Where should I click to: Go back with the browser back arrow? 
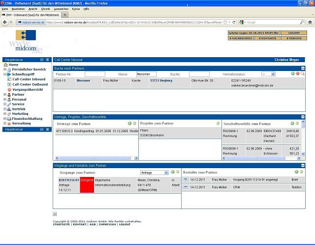pyautogui.click(x=5, y=22)
